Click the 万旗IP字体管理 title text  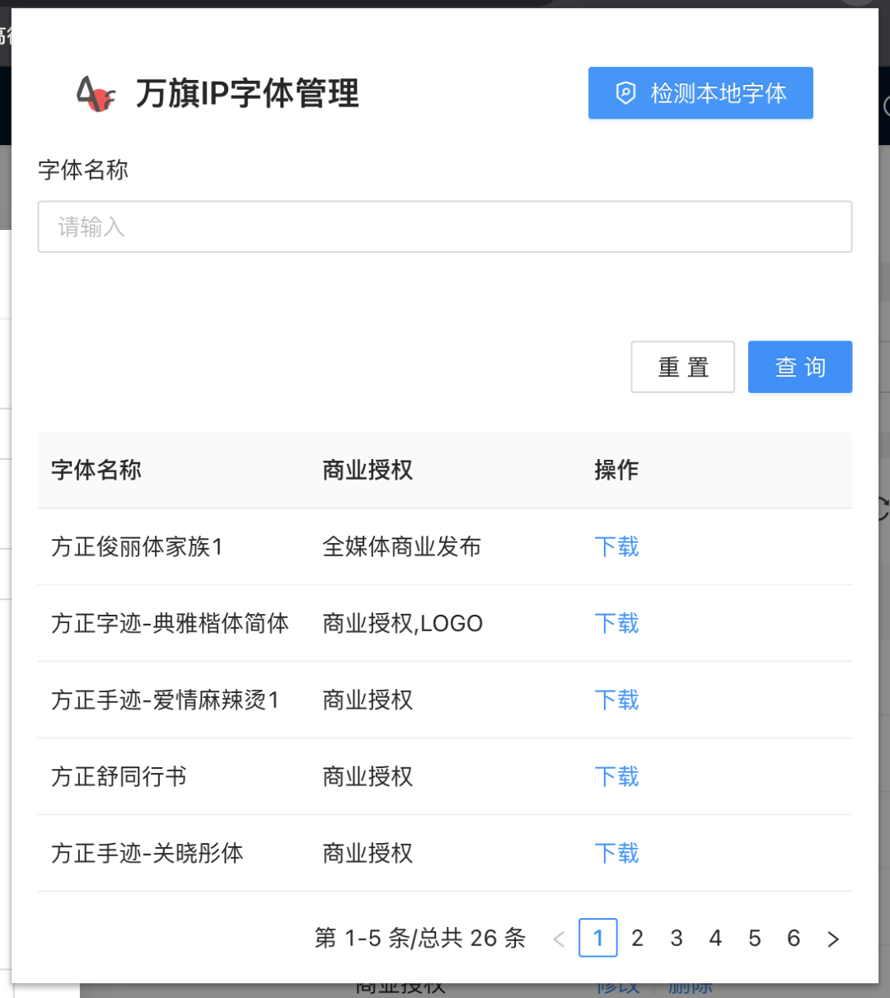point(247,93)
